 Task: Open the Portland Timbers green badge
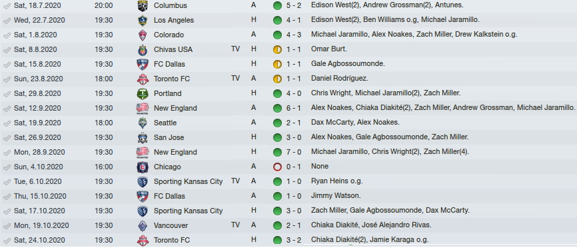(x=143, y=93)
